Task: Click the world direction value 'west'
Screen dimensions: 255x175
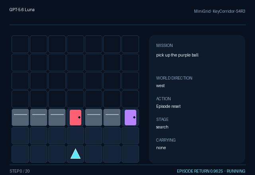Action: tap(160, 86)
